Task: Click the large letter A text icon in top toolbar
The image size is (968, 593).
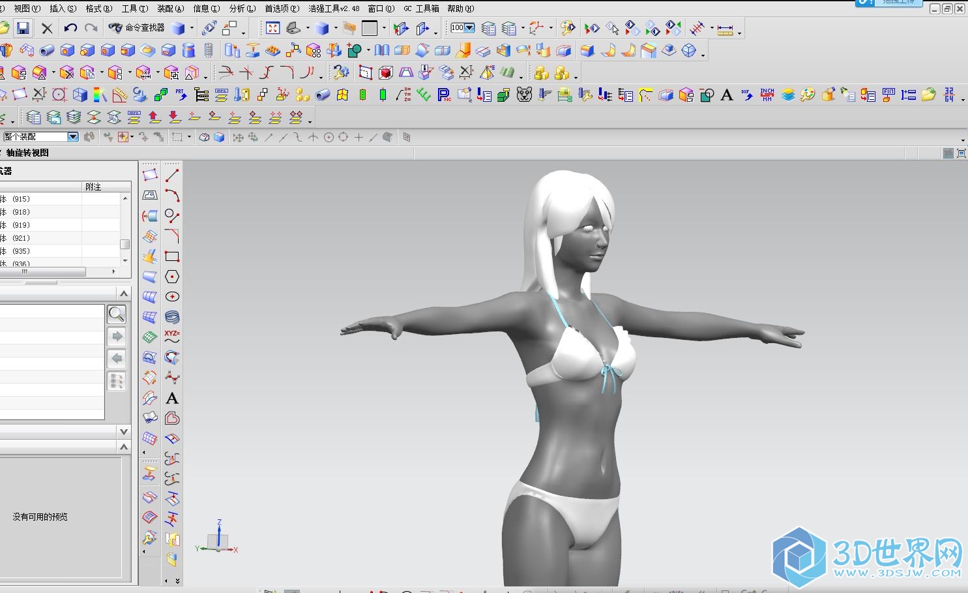Action: [727, 95]
